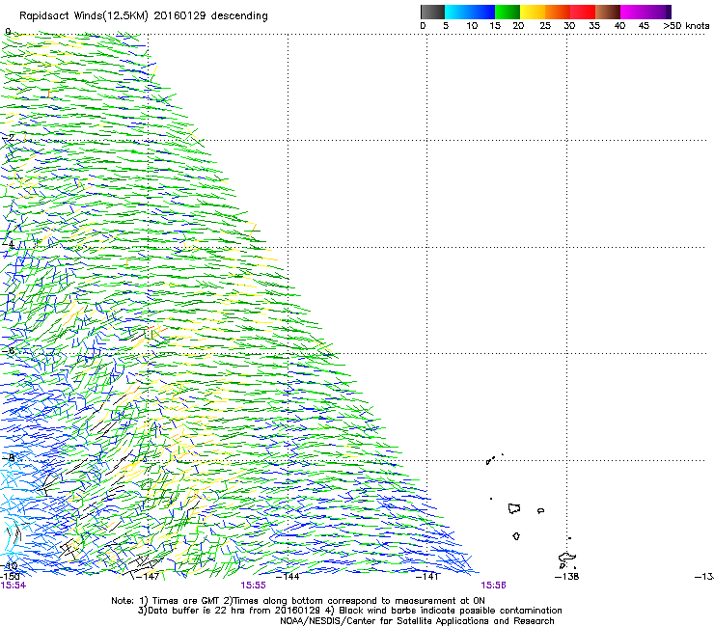Click the legend number 25
This screenshot has height=627, width=714.
point(545,26)
